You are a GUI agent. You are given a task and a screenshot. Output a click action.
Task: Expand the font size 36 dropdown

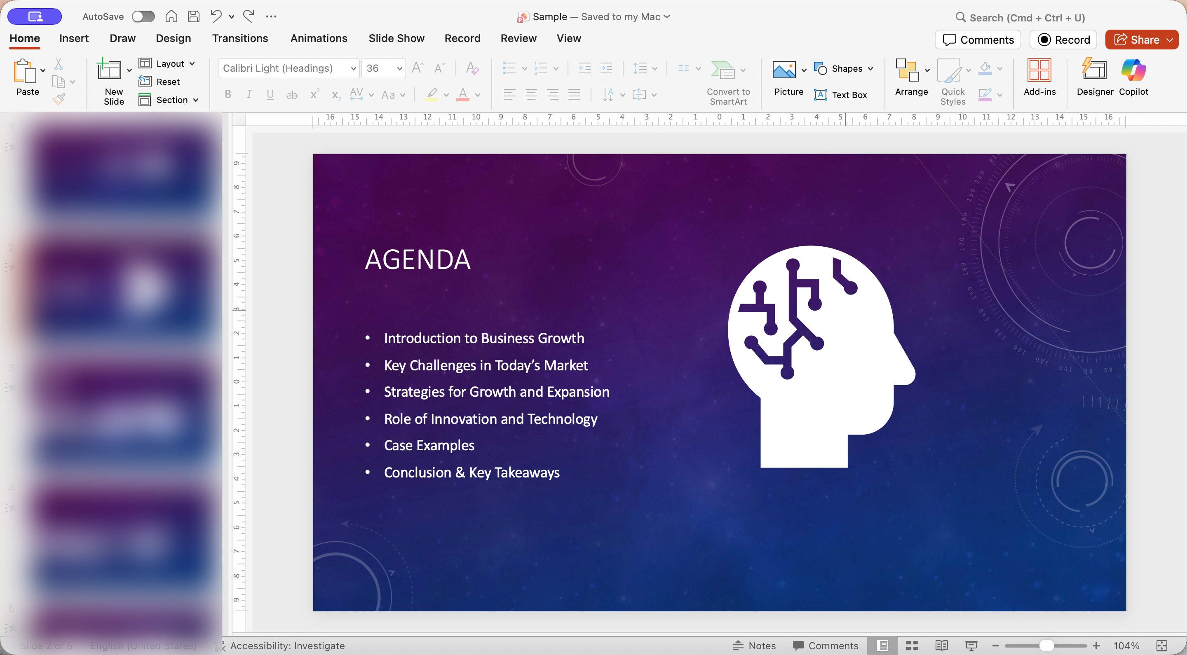(x=399, y=69)
